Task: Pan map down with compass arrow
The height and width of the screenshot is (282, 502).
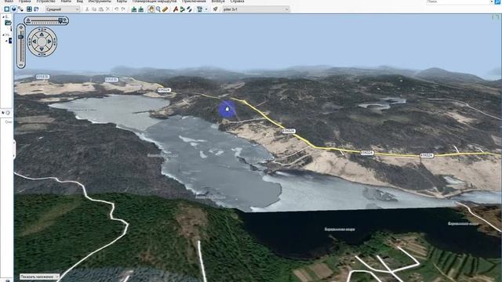Action: [x=42, y=49]
